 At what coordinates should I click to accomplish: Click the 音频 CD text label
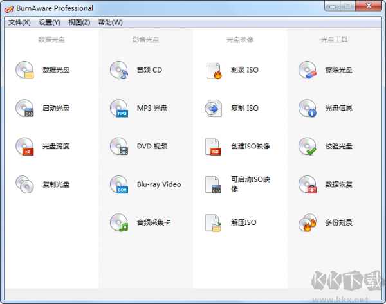click(x=149, y=70)
